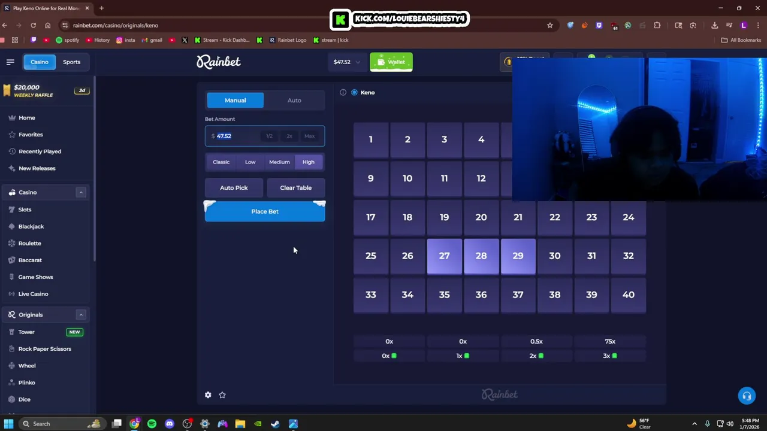The height and width of the screenshot is (431, 767).
Task: Double the bet with 2x
Action: click(x=289, y=136)
